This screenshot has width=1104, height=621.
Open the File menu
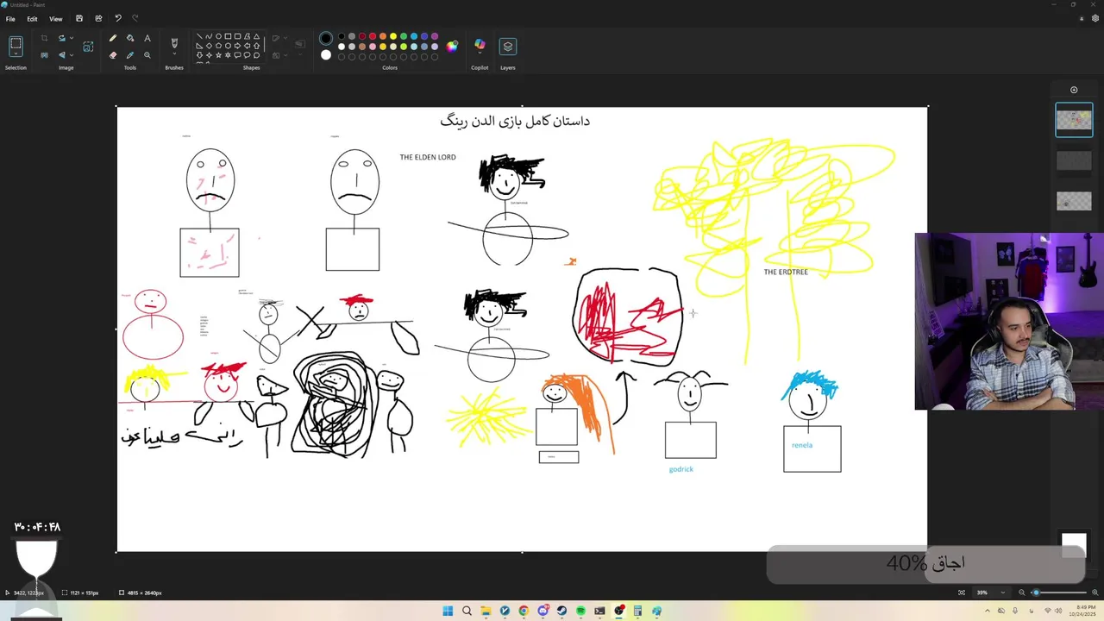[x=10, y=19]
